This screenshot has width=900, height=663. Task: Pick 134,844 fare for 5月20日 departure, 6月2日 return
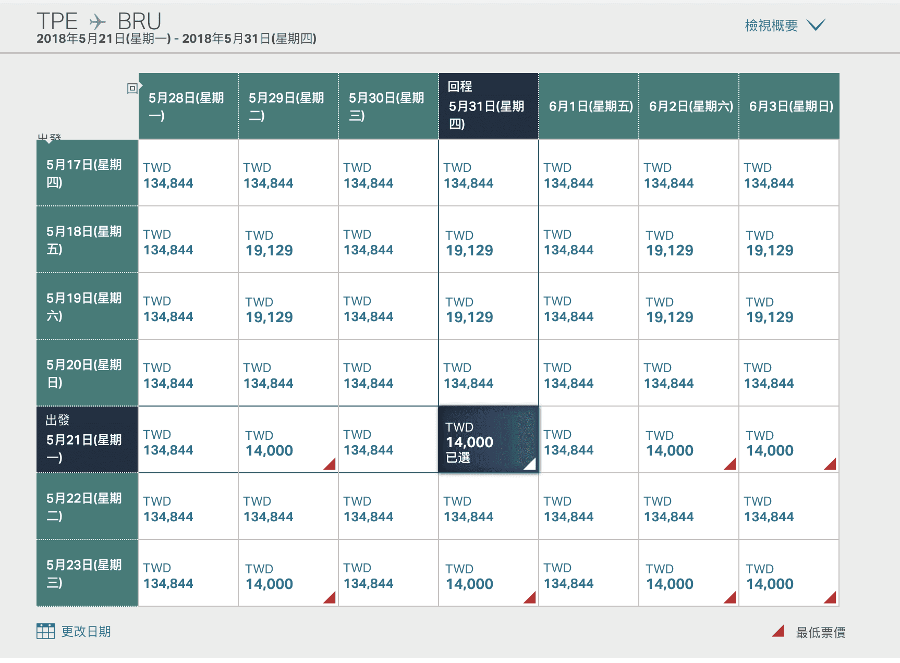click(689, 373)
